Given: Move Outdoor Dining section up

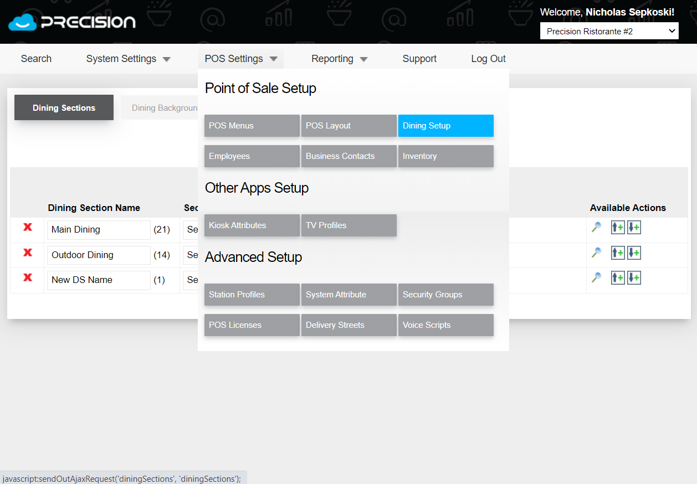Looking at the screenshot, I should point(618,253).
